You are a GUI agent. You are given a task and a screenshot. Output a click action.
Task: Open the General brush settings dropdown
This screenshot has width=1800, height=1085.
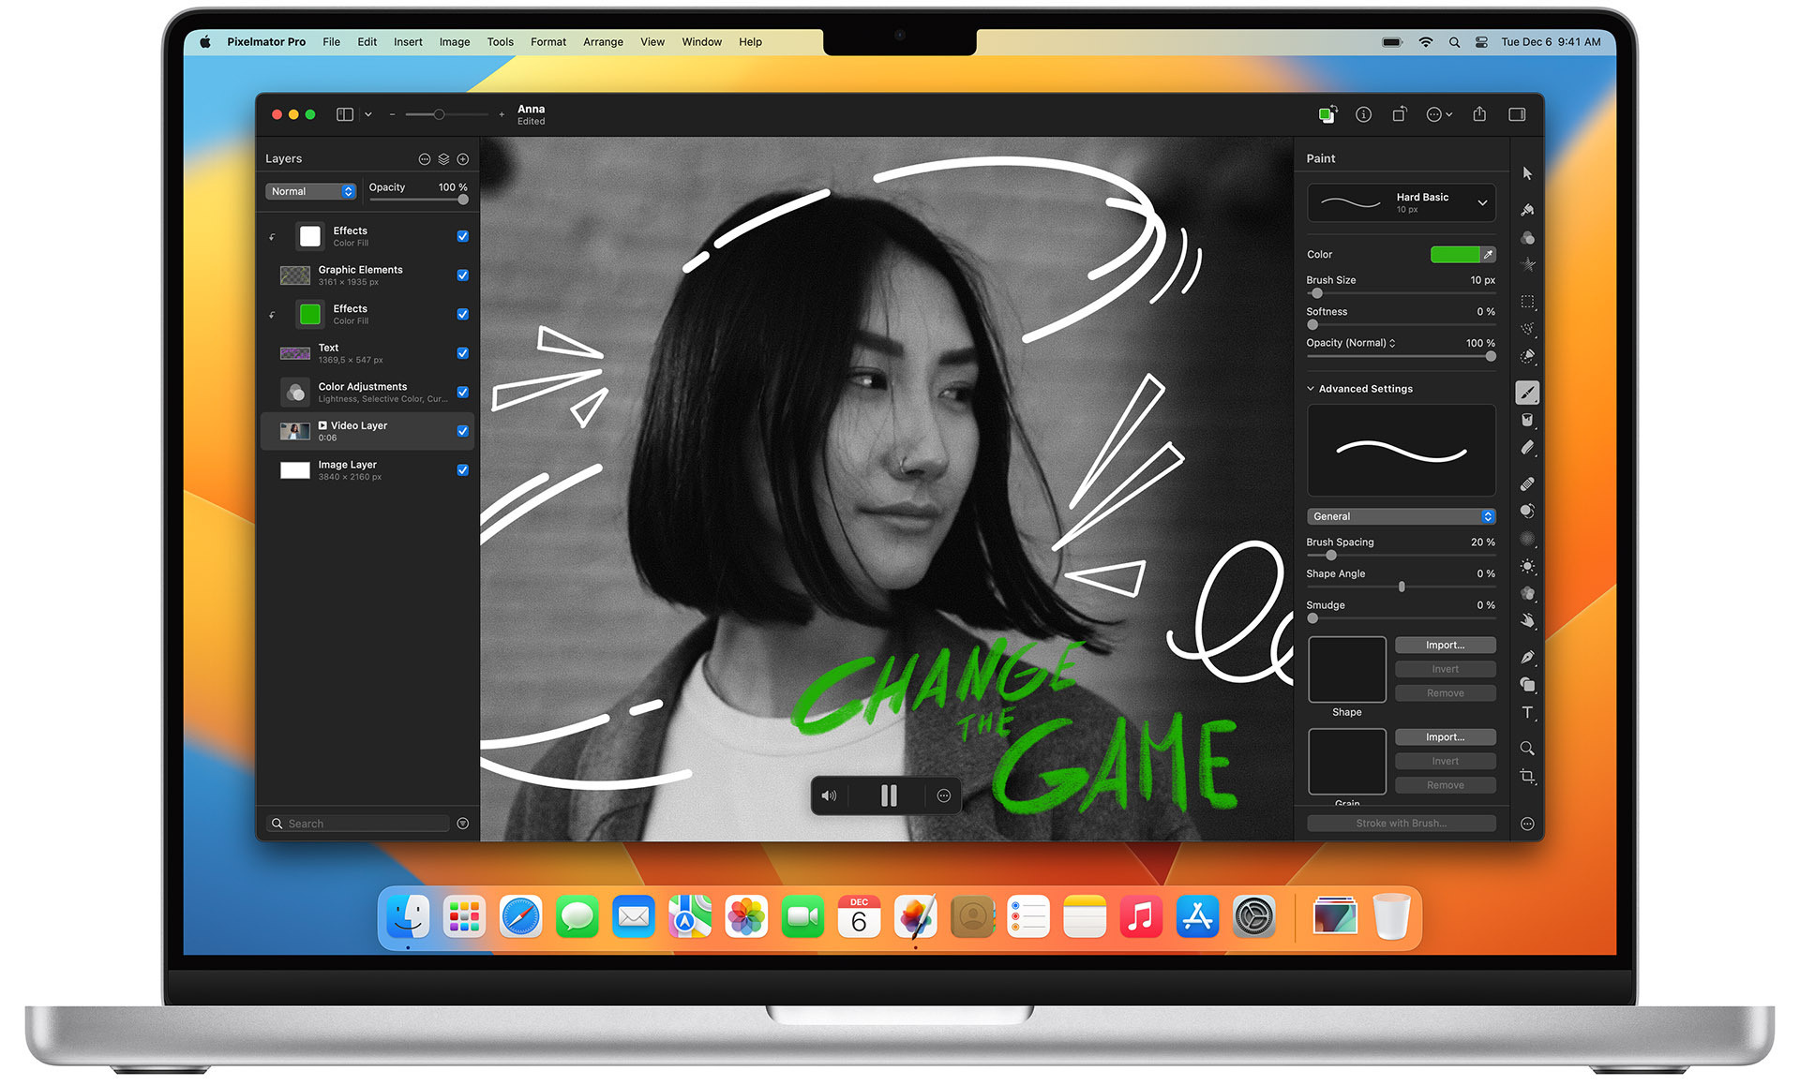[1401, 515]
